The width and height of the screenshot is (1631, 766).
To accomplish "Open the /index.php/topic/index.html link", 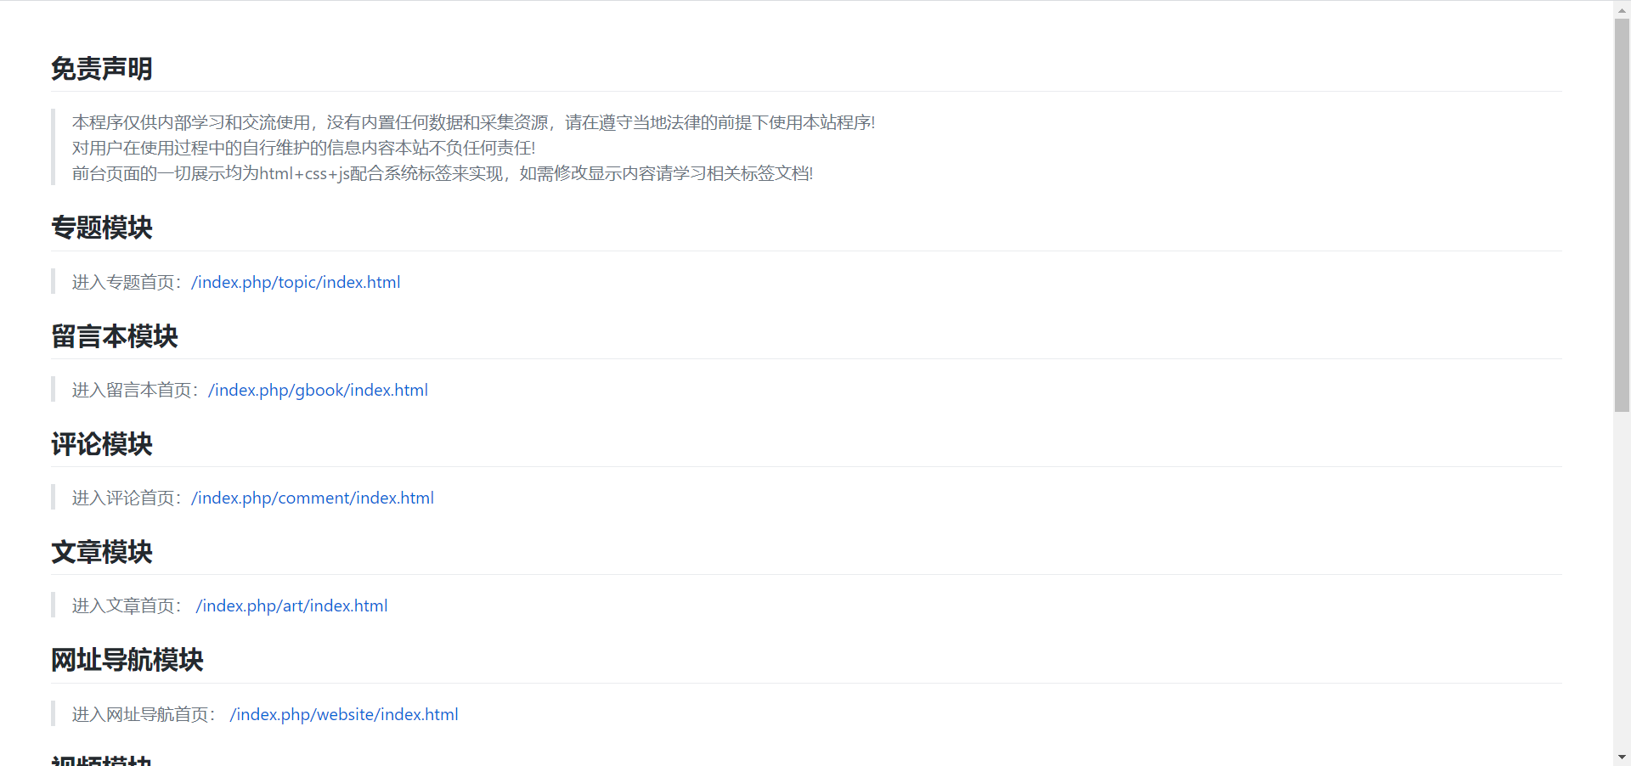I will click(x=296, y=282).
